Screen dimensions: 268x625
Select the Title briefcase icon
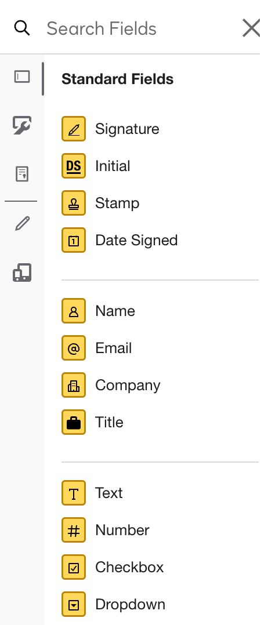coord(74,422)
